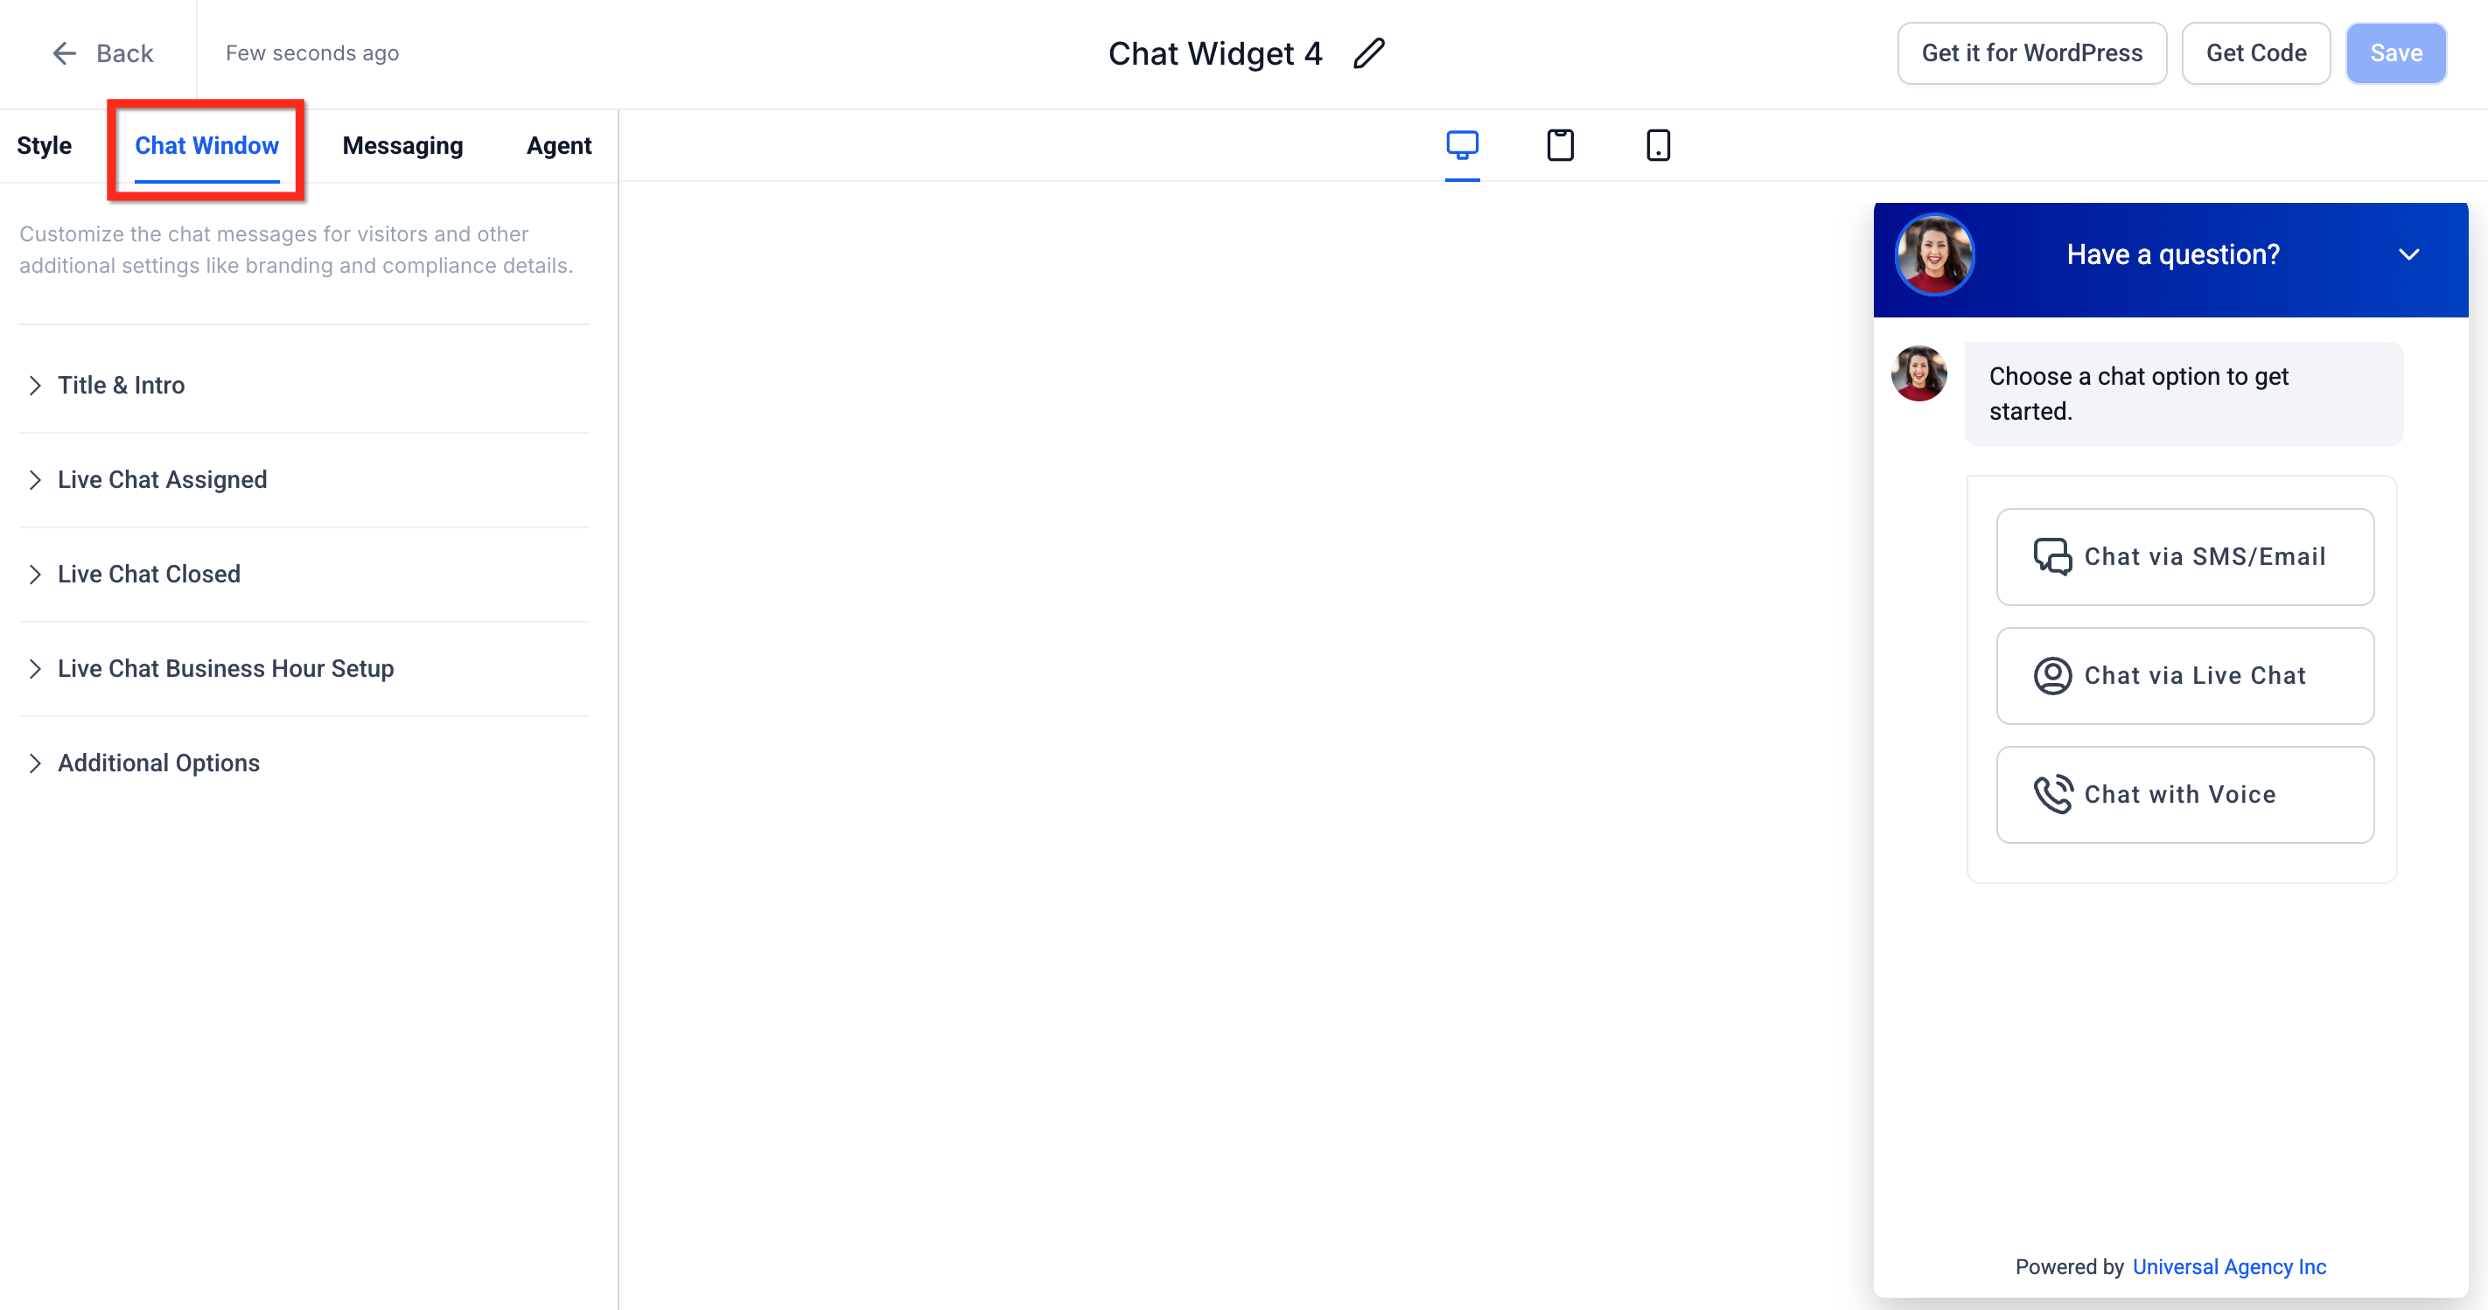Expand the Additional Options section
2488x1310 pixels.
pos(158,763)
